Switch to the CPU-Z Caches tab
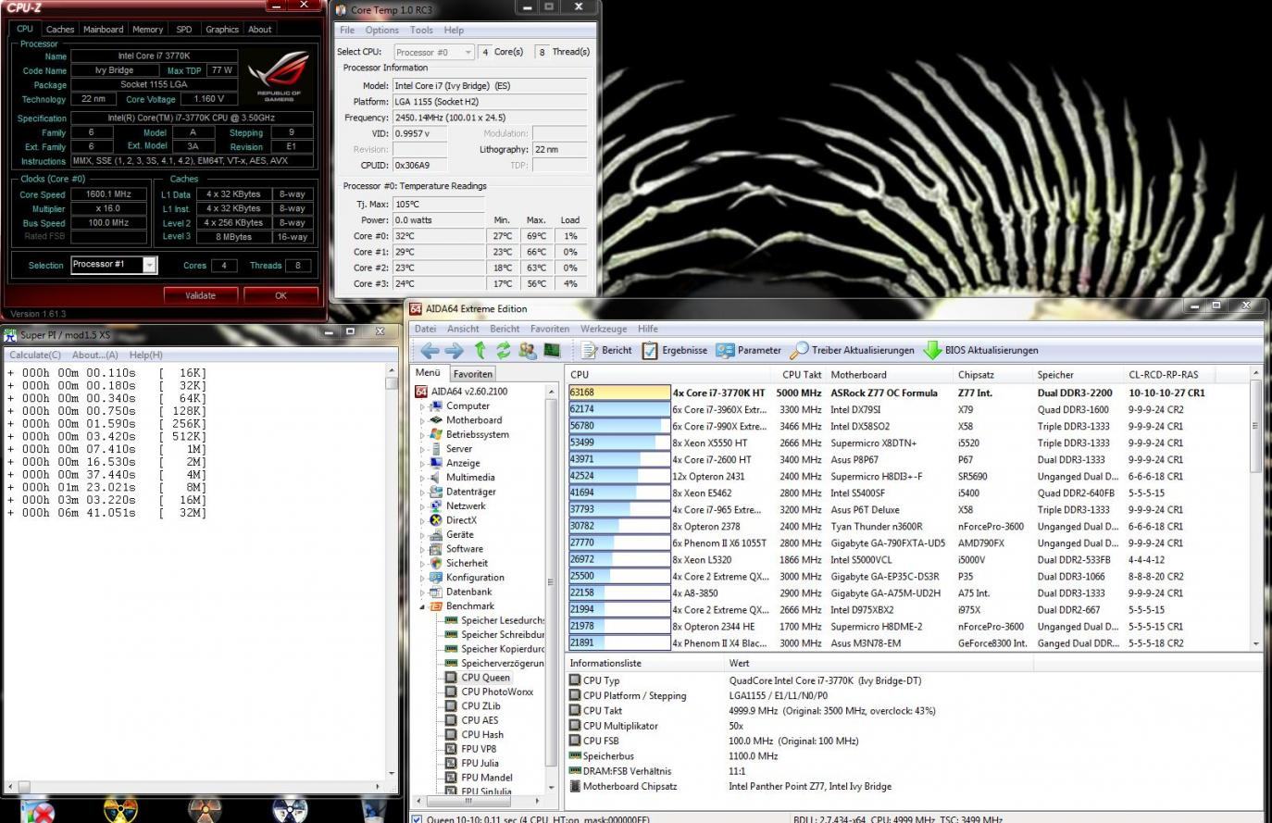Image resolution: width=1272 pixels, height=823 pixels. pyautogui.click(x=60, y=30)
